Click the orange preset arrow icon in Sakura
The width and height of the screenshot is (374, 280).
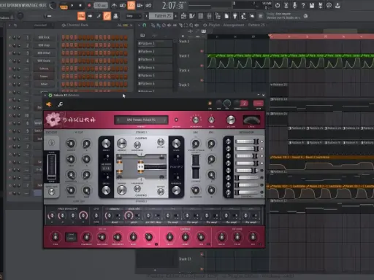pyautogui.click(x=49, y=104)
